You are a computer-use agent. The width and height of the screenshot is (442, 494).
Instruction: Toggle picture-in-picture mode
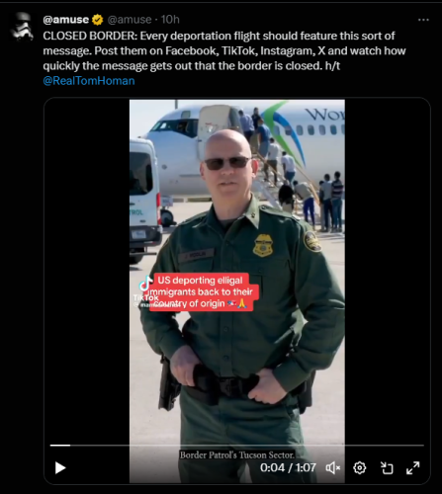pyautogui.click(x=387, y=467)
